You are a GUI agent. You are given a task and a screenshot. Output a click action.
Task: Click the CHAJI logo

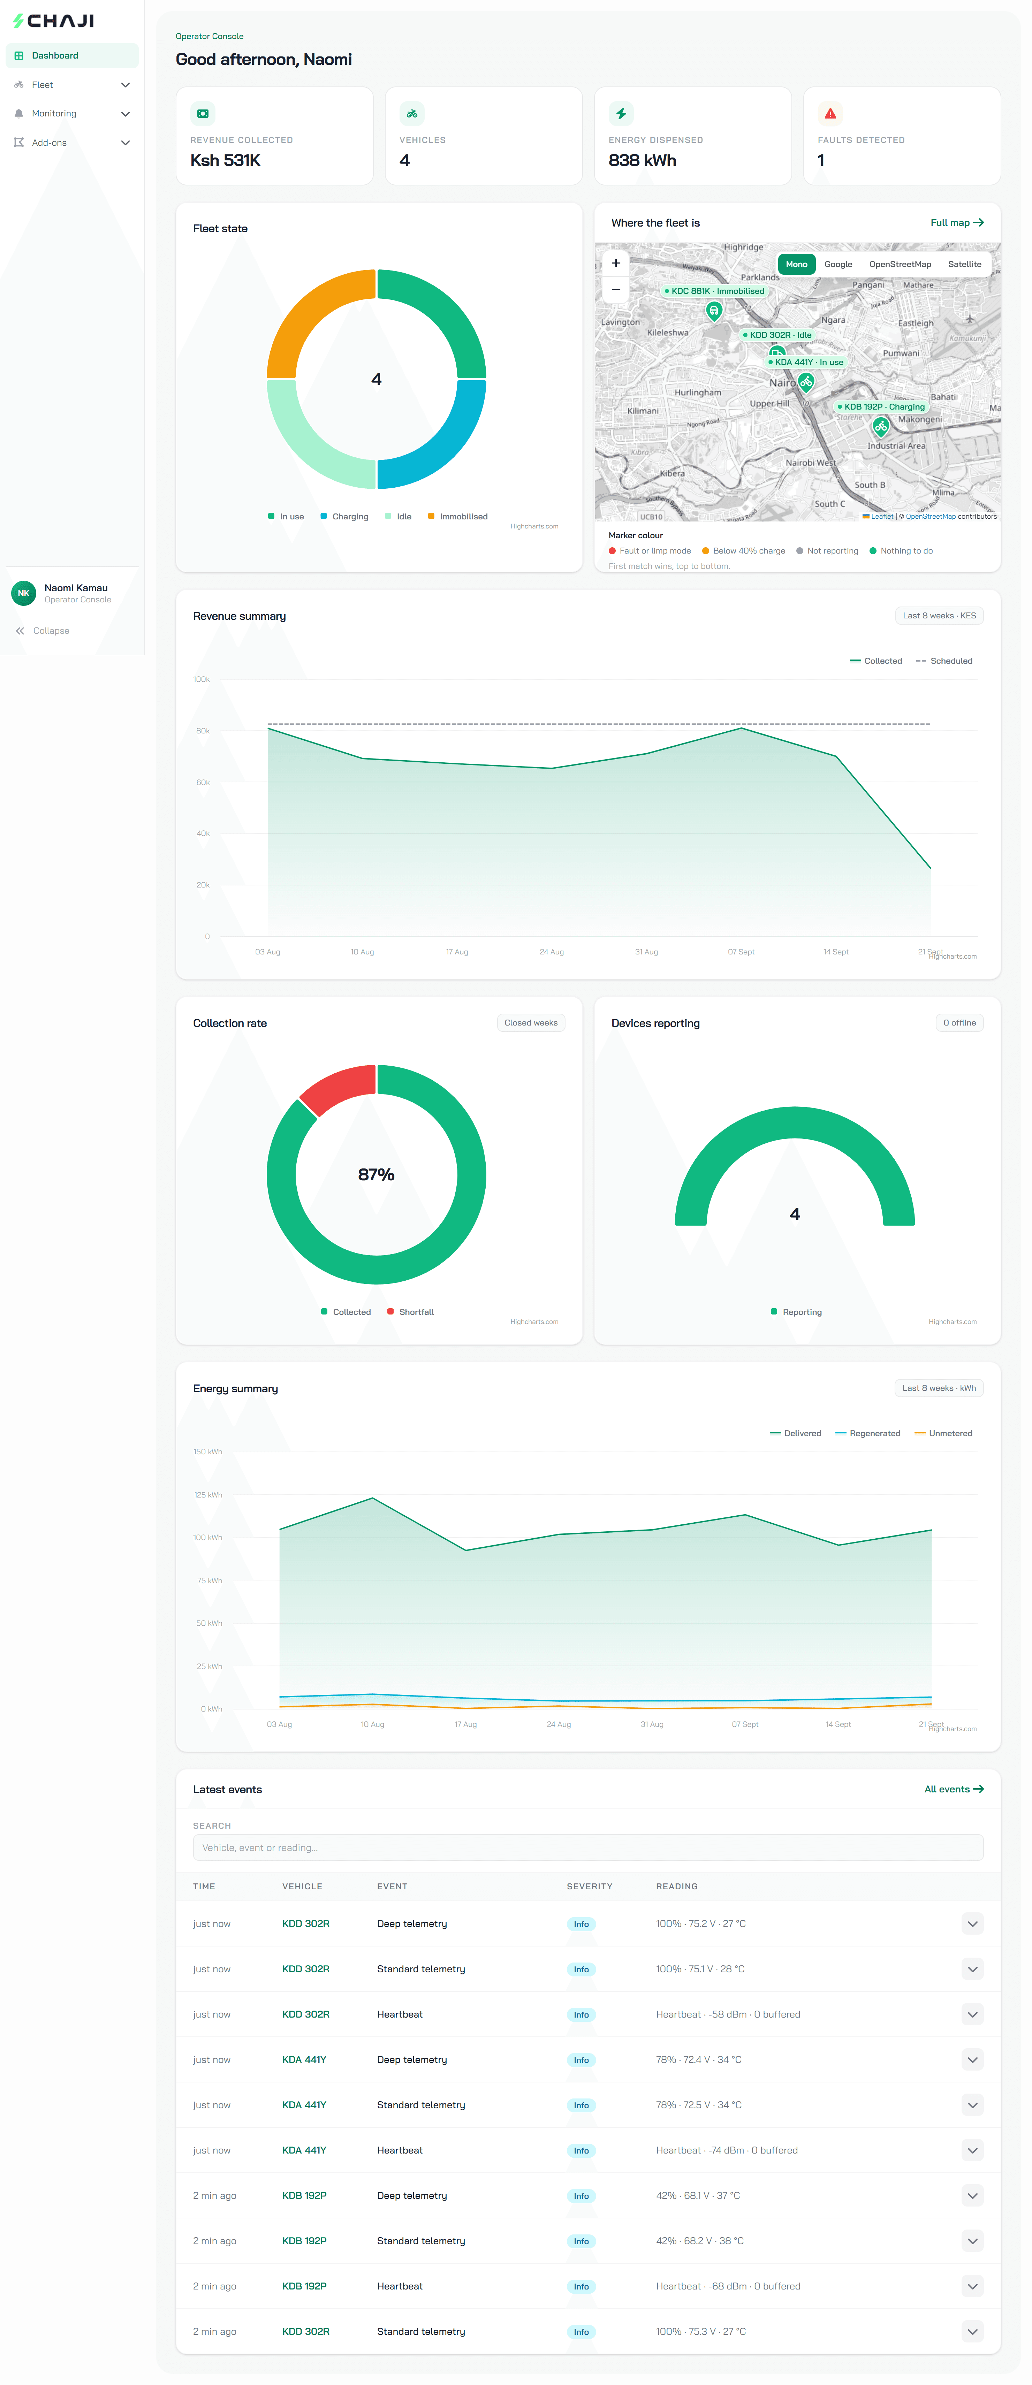(x=54, y=20)
